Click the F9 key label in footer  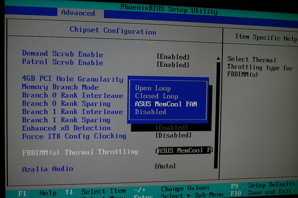tap(234, 186)
